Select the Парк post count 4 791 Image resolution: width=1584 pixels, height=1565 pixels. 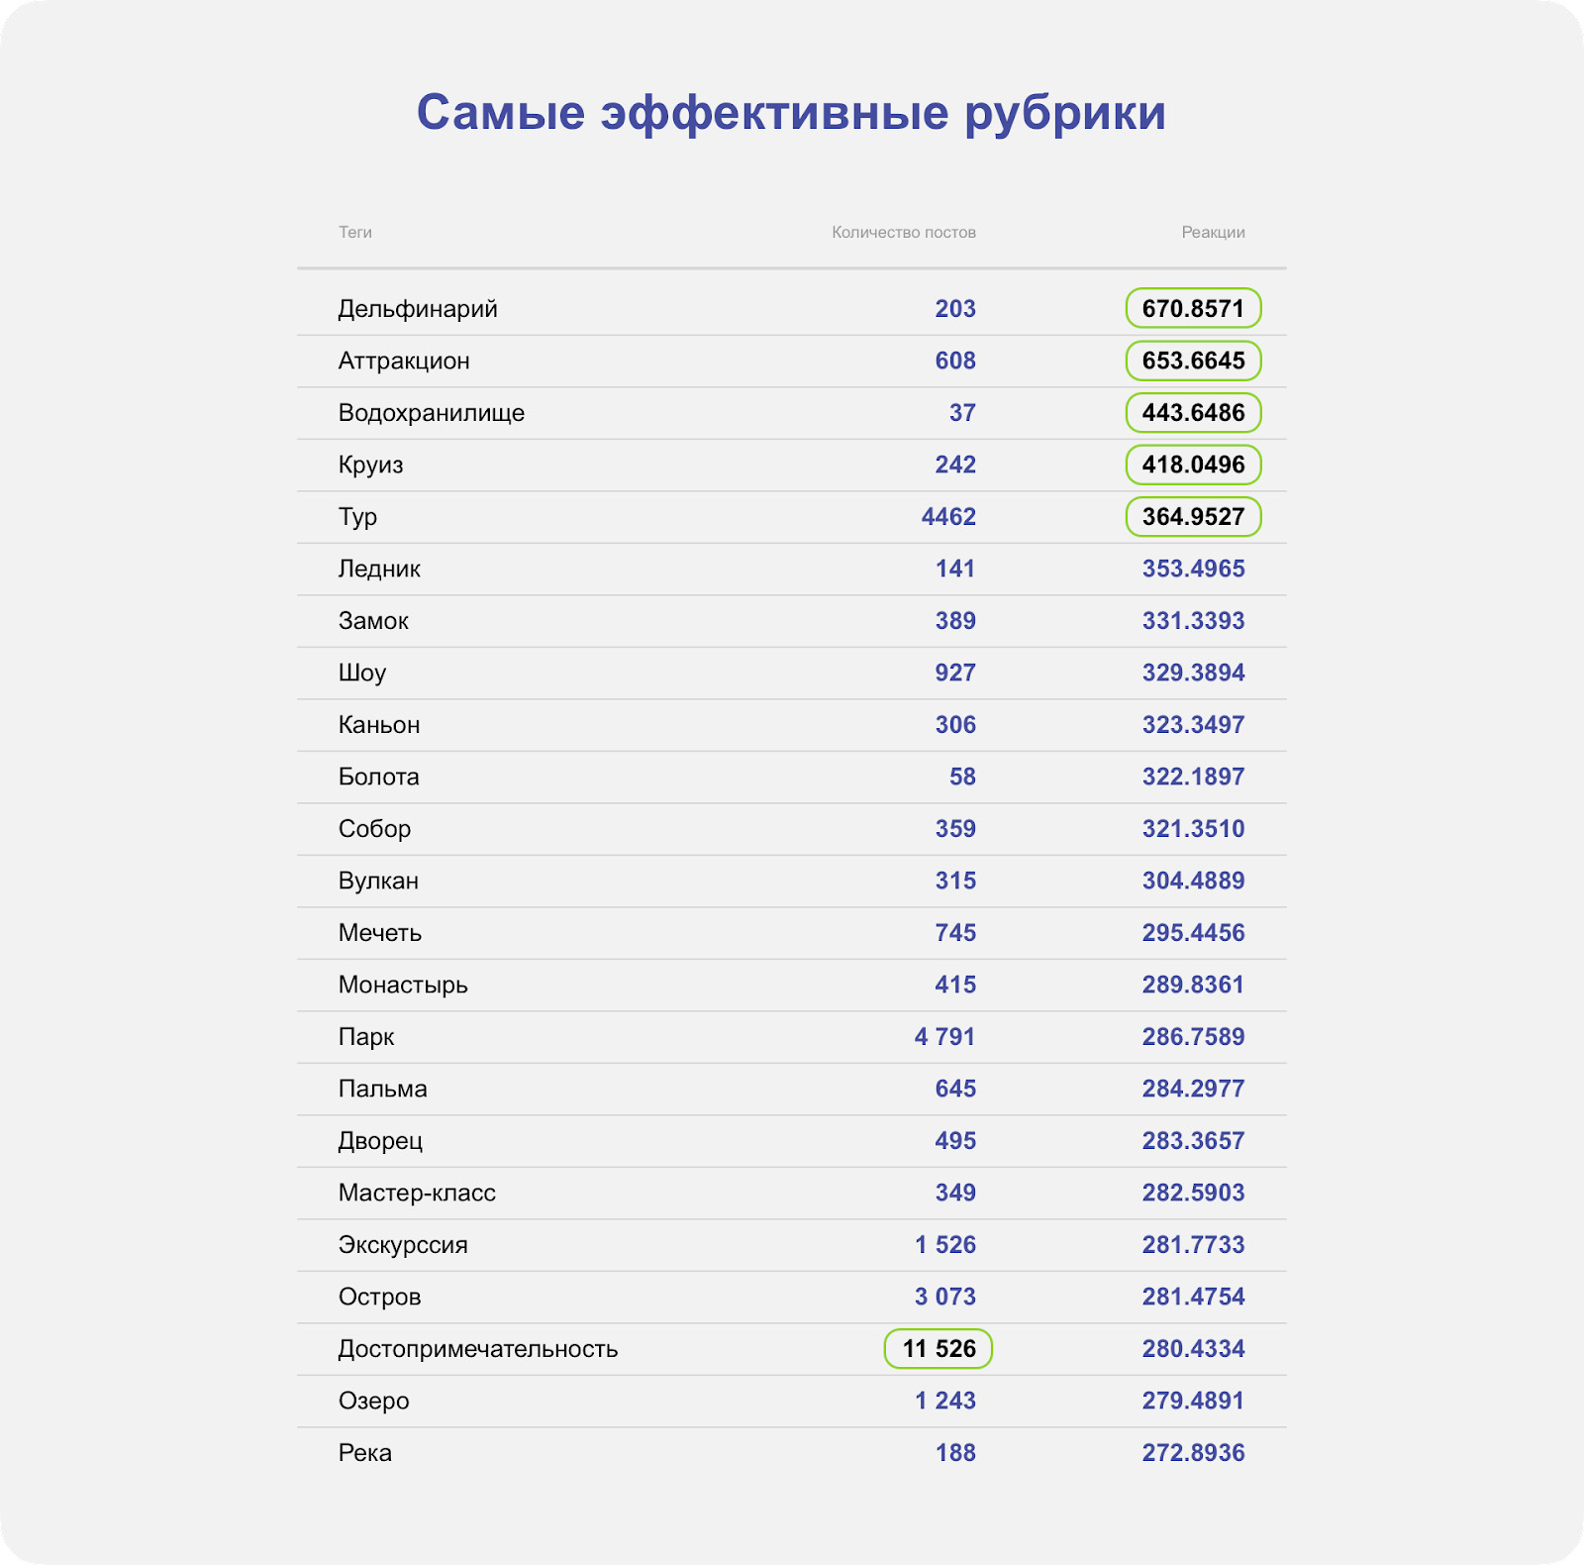tap(944, 1036)
